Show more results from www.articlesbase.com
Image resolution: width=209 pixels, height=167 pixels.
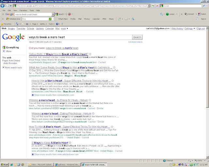point(55,154)
